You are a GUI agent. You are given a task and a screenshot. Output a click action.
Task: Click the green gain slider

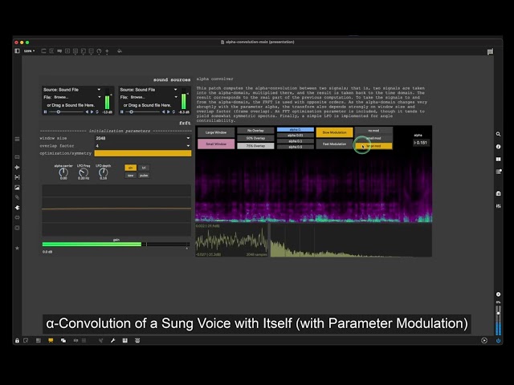(116, 244)
